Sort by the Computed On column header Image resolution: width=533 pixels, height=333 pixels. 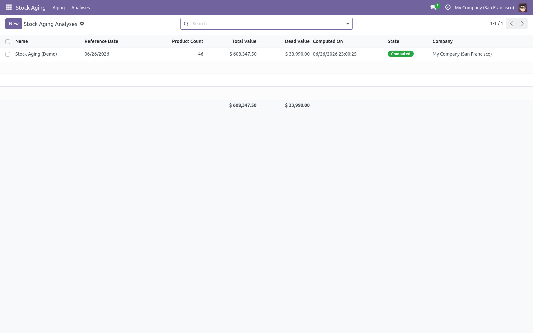(x=328, y=41)
